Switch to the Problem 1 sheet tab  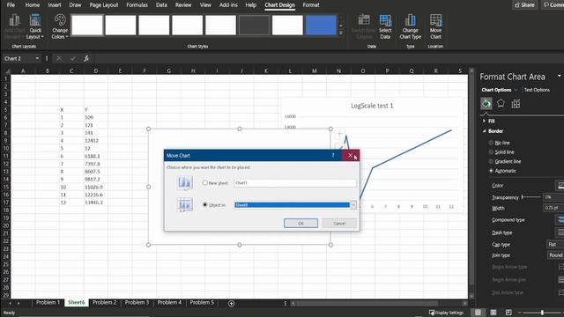[48, 303]
